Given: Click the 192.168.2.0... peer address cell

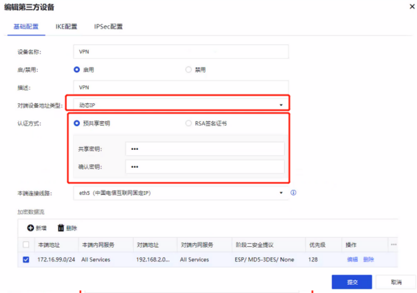Looking at the screenshot, I should [x=153, y=259].
